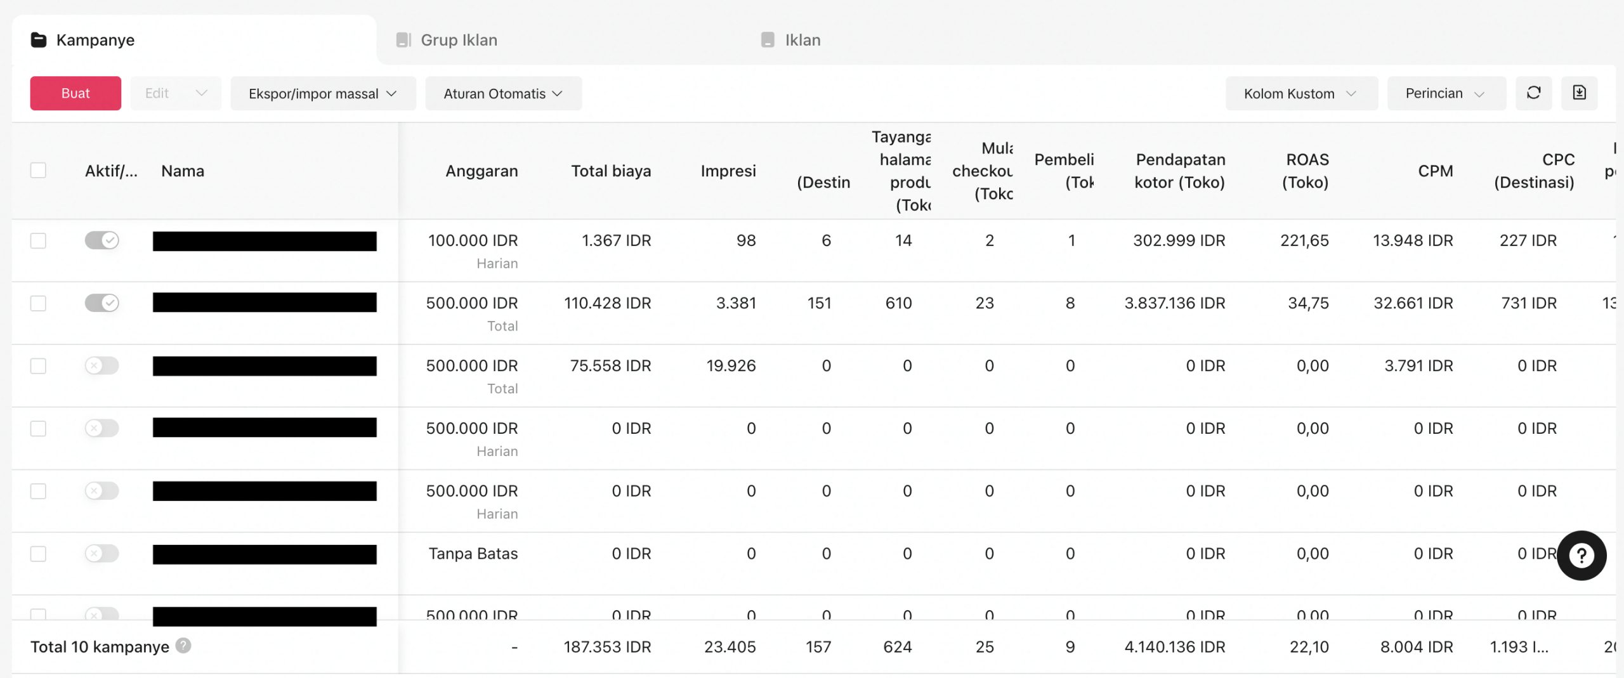Open the Aturan Otomatis dropdown
This screenshot has width=1624, height=678.
click(503, 93)
